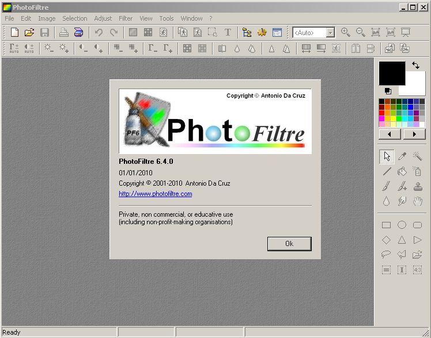The image size is (431, 338).
Task: Increase brightness with sun plus icon
Action: coord(64,48)
